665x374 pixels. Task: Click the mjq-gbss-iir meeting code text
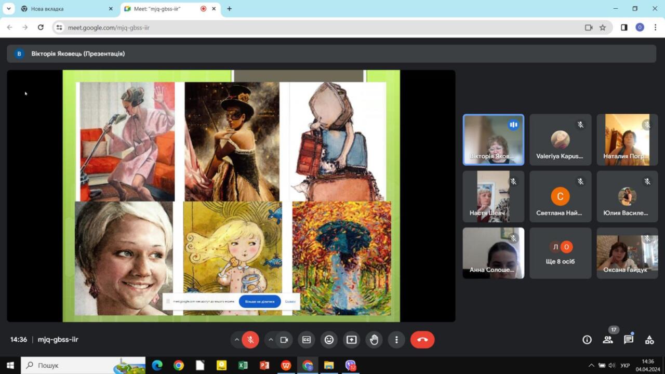pyautogui.click(x=58, y=340)
